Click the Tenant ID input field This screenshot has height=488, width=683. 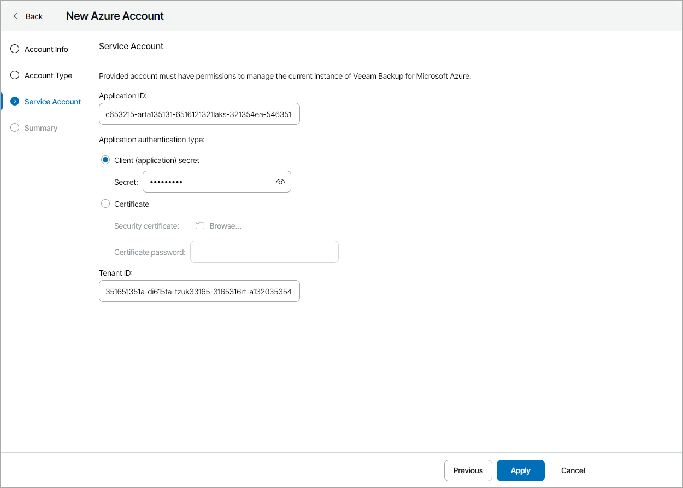click(x=199, y=291)
